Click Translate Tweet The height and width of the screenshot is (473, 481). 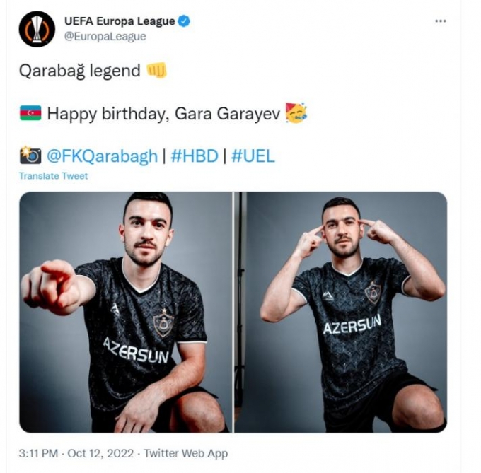(53, 176)
